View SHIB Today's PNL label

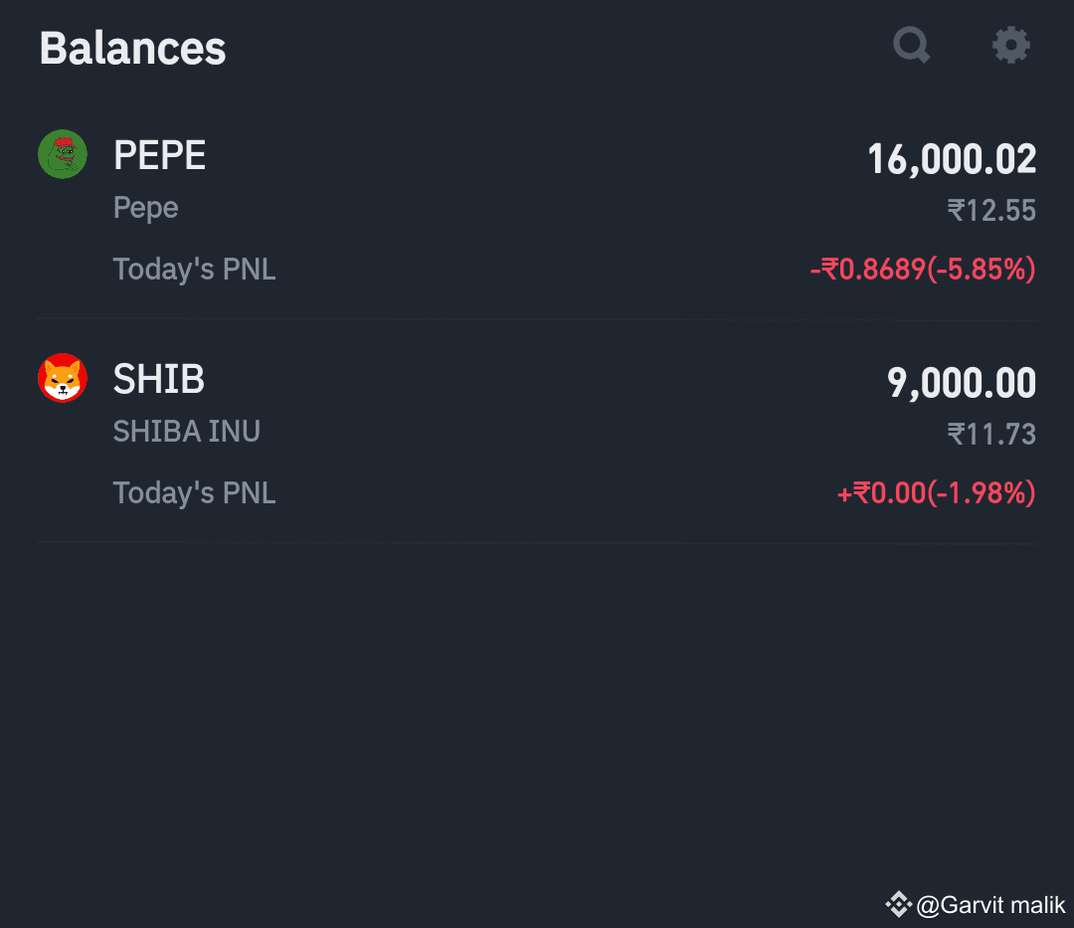(x=195, y=493)
